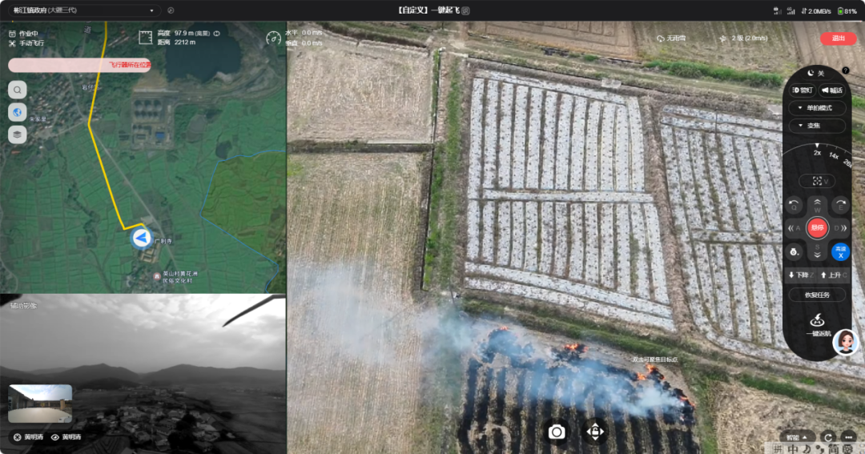Expand the 单拍模式 shooting mode dropdown
Screen dimensions: 865x454
817,107
